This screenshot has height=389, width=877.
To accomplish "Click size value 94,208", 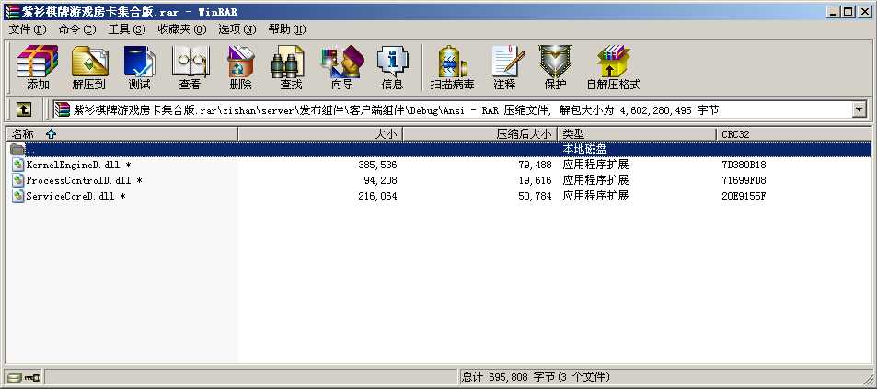I will [380, 181].
